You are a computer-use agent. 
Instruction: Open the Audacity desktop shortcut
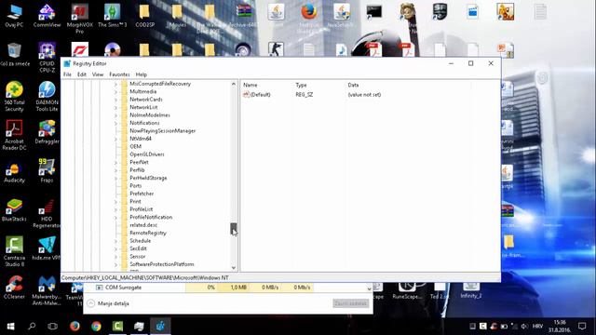[x=14, y=171]
